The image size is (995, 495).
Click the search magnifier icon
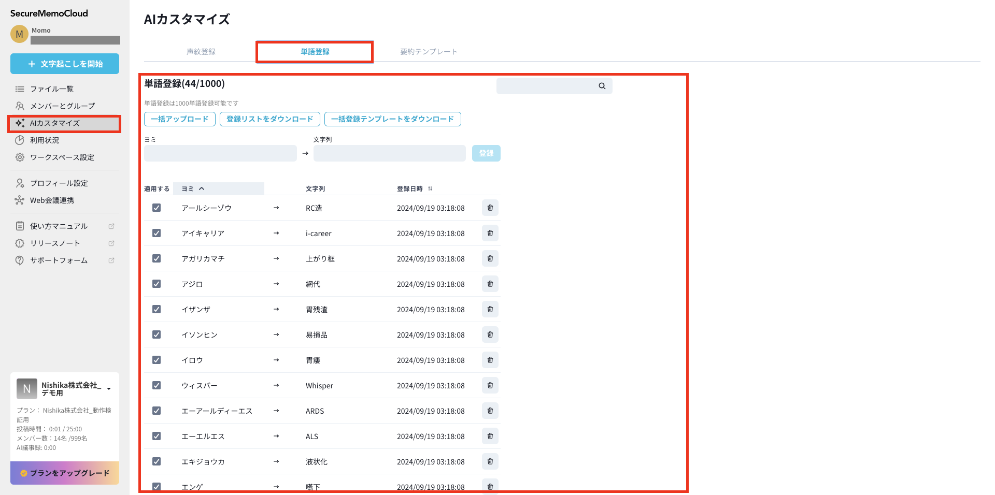(x=602, y=86)
